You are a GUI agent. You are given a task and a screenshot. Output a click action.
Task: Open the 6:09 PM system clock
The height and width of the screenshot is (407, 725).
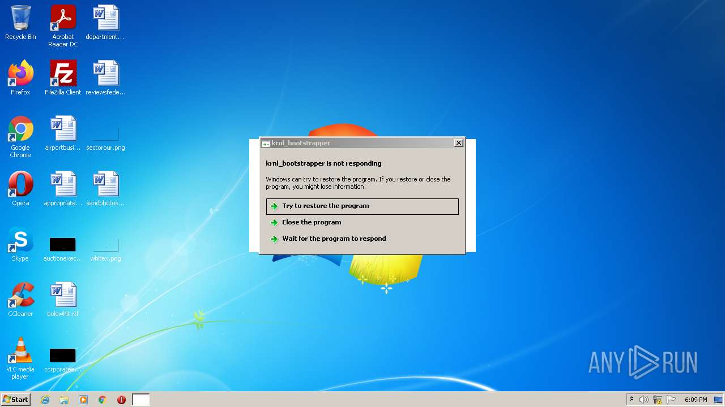coord(696,400)
